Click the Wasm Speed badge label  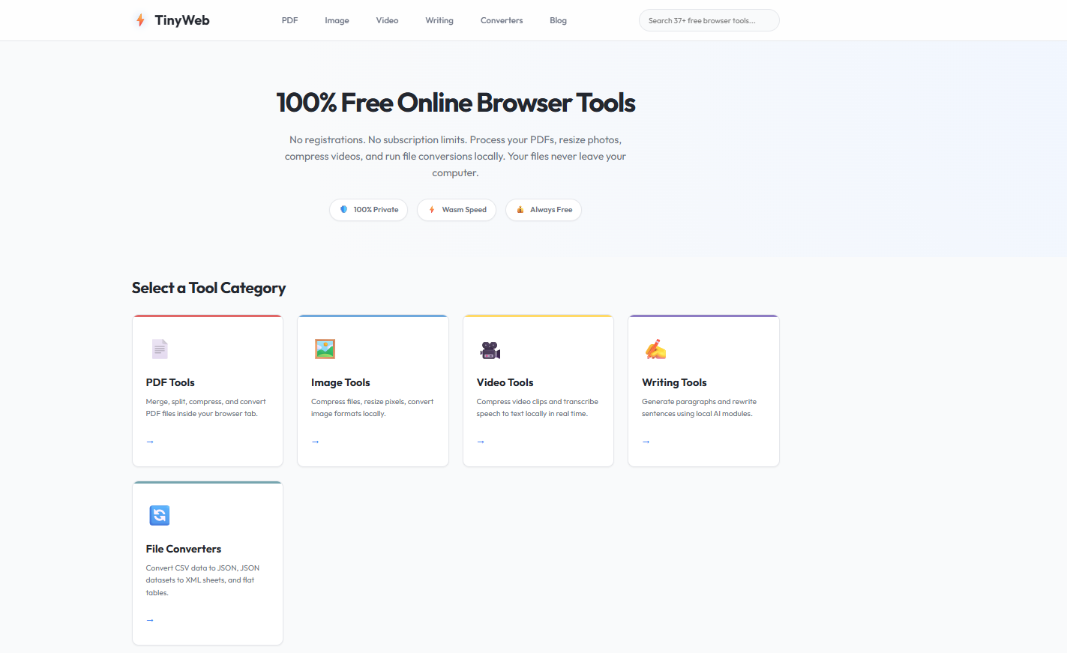464,210
